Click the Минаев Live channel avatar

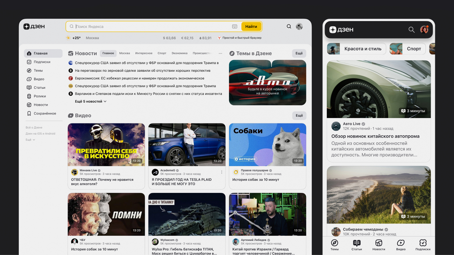(x=75, y=172)
